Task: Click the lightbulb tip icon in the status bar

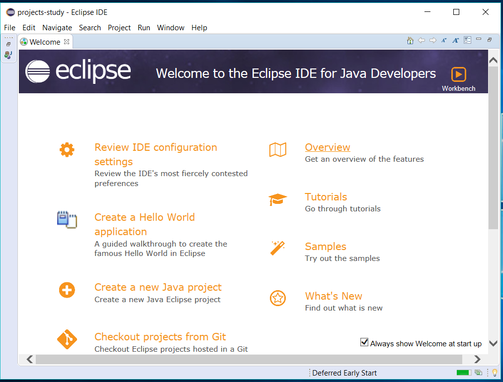Action: click(495, 373)
